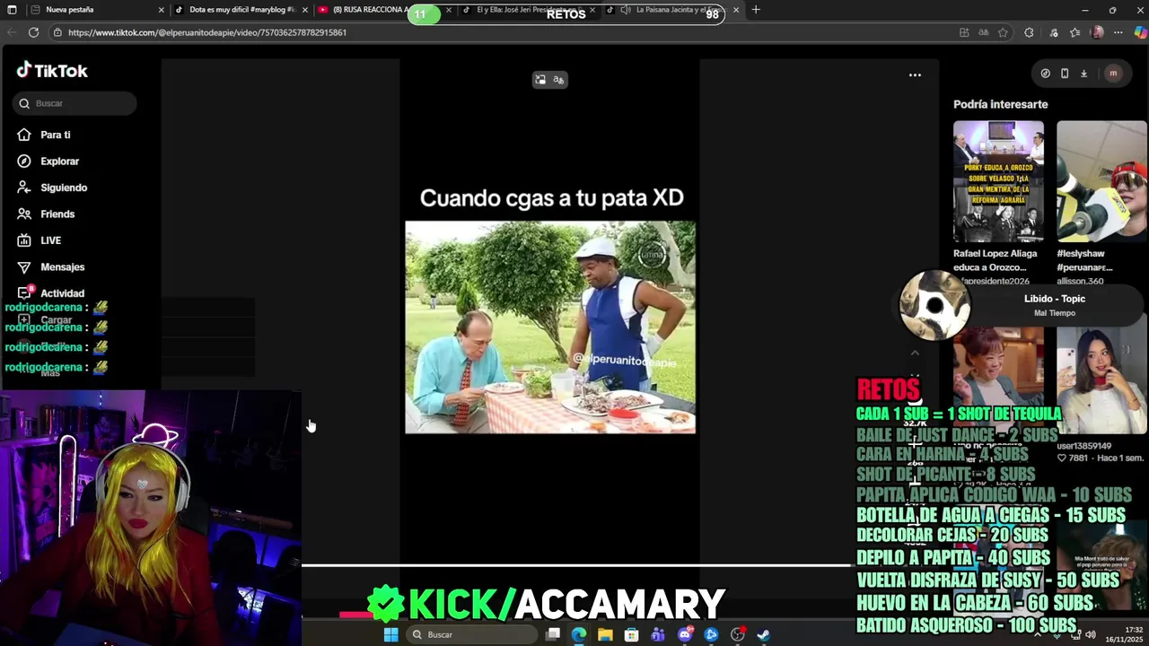The image size is (1149, 646).
Task: Click the translate icon above video
Action: click(x=558, y=80)
